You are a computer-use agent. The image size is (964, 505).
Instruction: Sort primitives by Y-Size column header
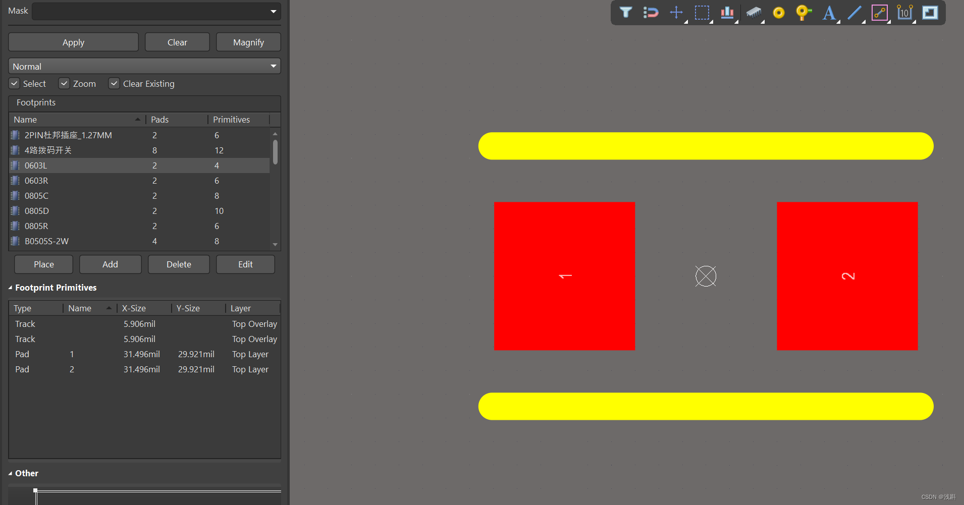[x=198, y=308]
